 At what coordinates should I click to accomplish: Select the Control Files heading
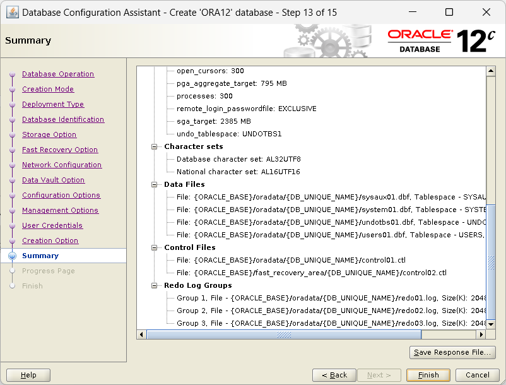[190, 247]
